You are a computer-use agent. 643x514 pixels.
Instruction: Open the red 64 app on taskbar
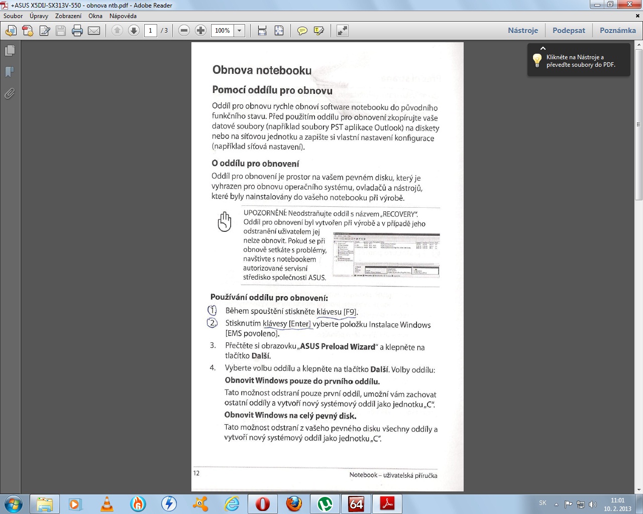(356, 504)
